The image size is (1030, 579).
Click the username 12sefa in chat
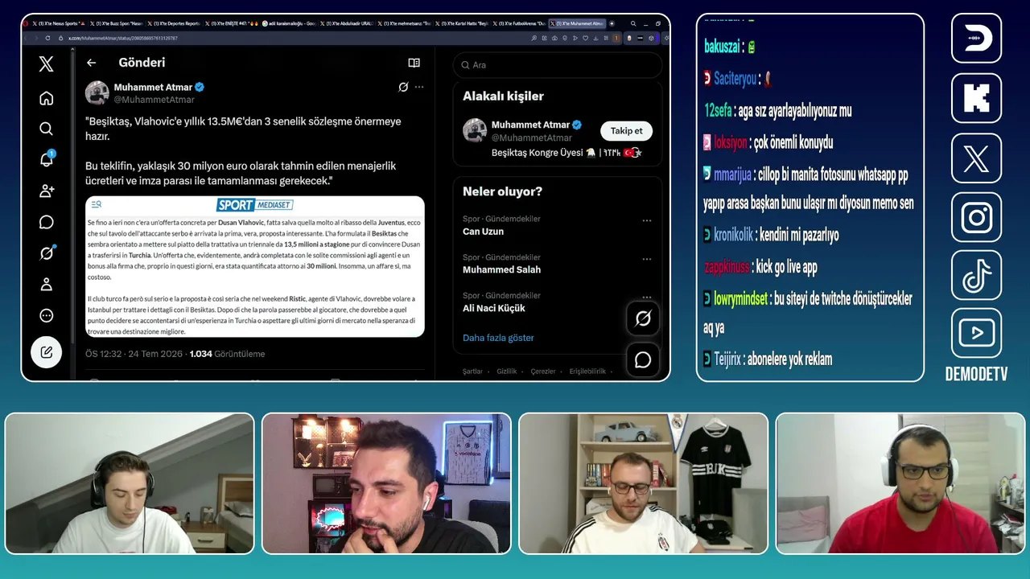[x=718, y=111]
